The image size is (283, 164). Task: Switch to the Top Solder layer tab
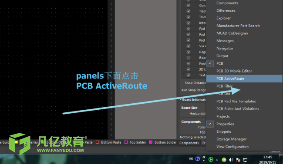135,142
